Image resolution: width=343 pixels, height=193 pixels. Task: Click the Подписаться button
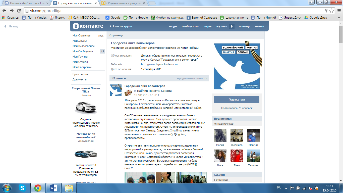coord(237,100)
